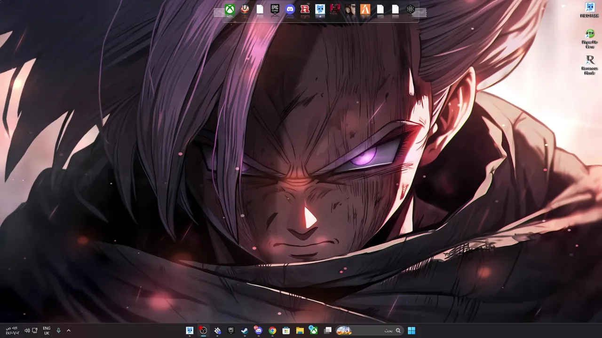Open Discord from the top dock
602x338 pixels.
290,9
